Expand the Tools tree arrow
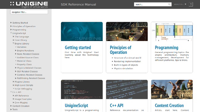This screenshot has height=112, width=200. click(x=11, y=109)
